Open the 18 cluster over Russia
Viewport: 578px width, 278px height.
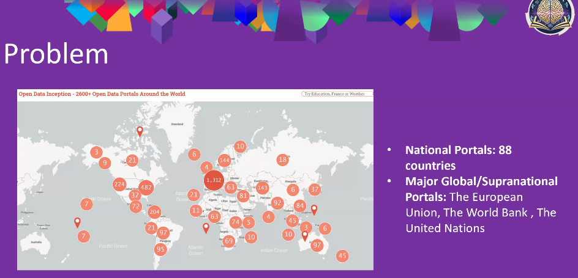click(282, 159)
